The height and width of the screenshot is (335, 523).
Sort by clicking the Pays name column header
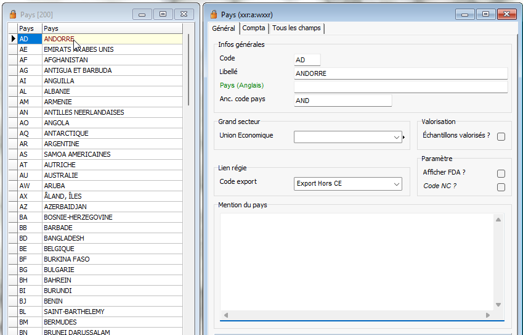click(111, 28)
